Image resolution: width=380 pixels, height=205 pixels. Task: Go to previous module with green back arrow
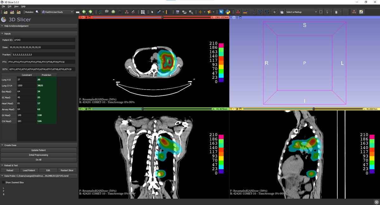click(84, 12)
